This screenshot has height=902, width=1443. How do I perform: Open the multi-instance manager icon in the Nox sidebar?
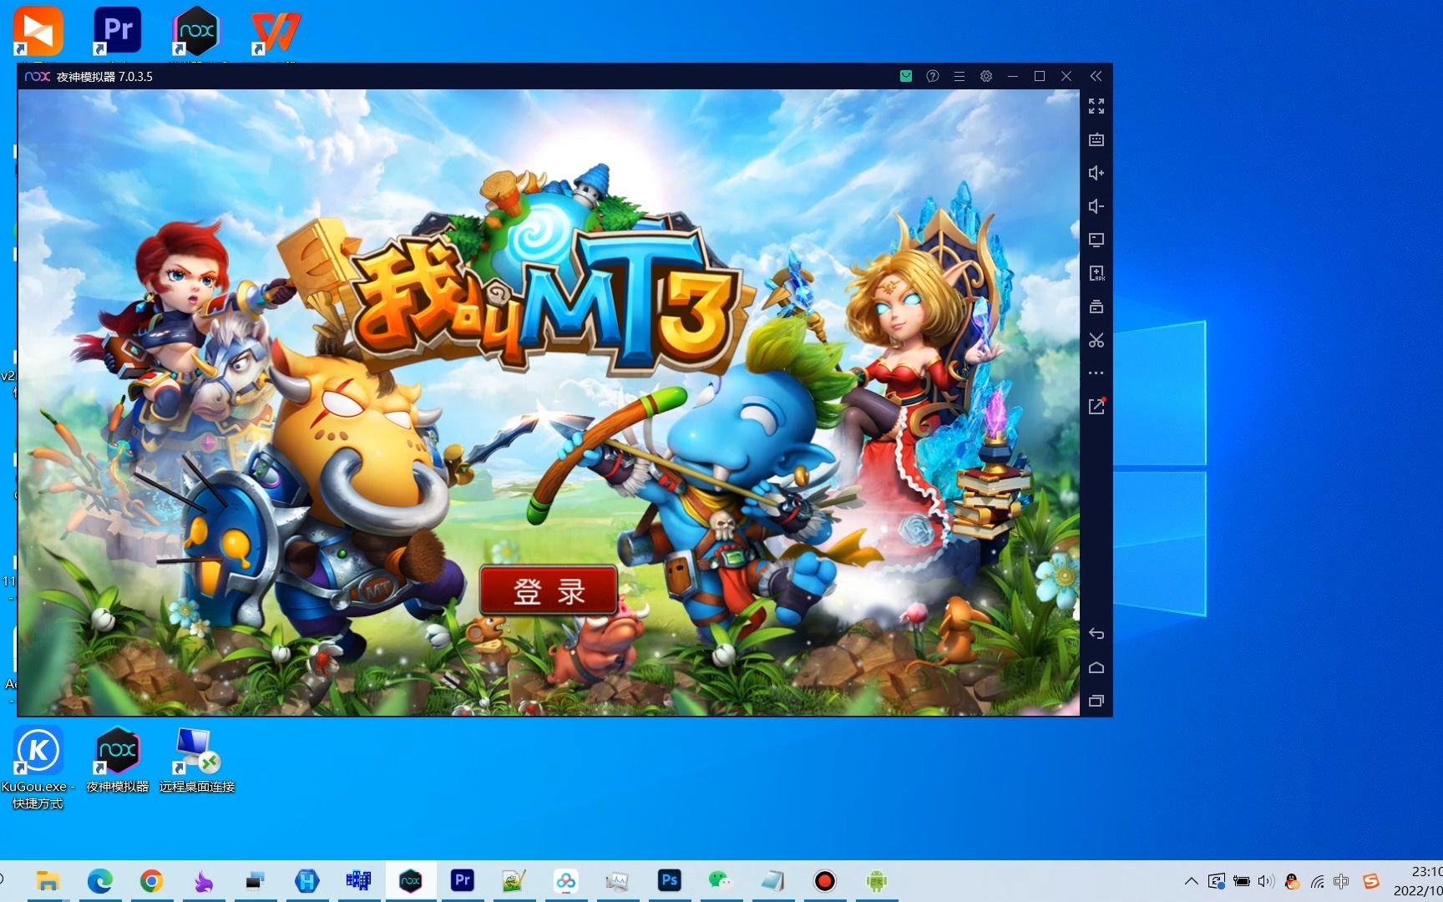click(x=1096, y=307)
